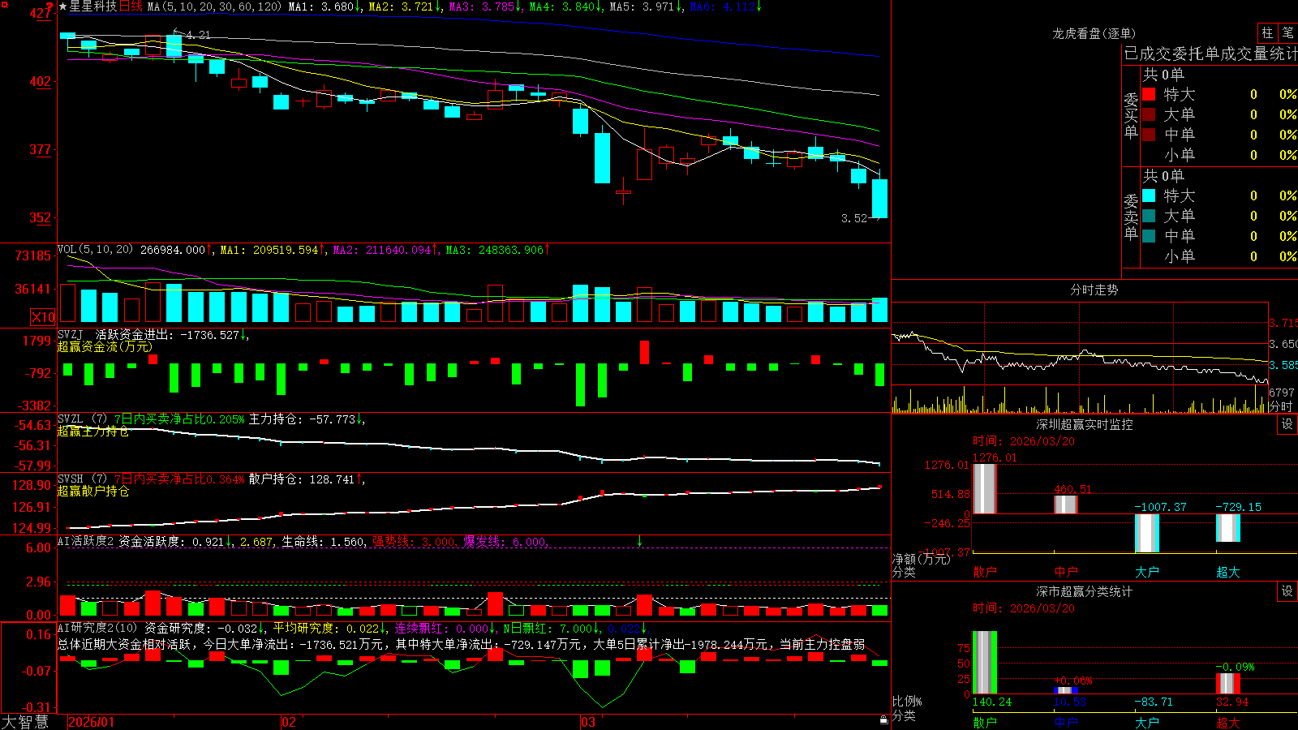The height and width of the screenshot is (730, 1298).
Task: Click the 超赢散户持仓 indicator label
Action: point(93,491)
